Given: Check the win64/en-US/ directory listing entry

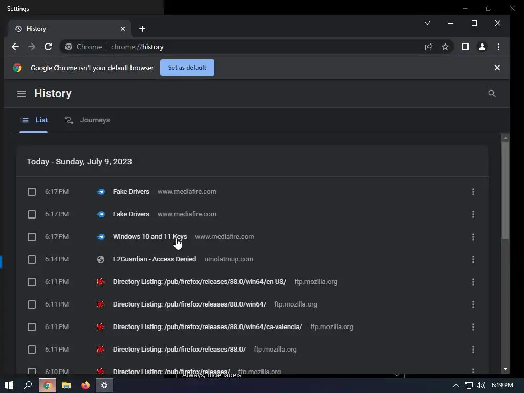Looking at the screenshot, I should click(32, 282).
